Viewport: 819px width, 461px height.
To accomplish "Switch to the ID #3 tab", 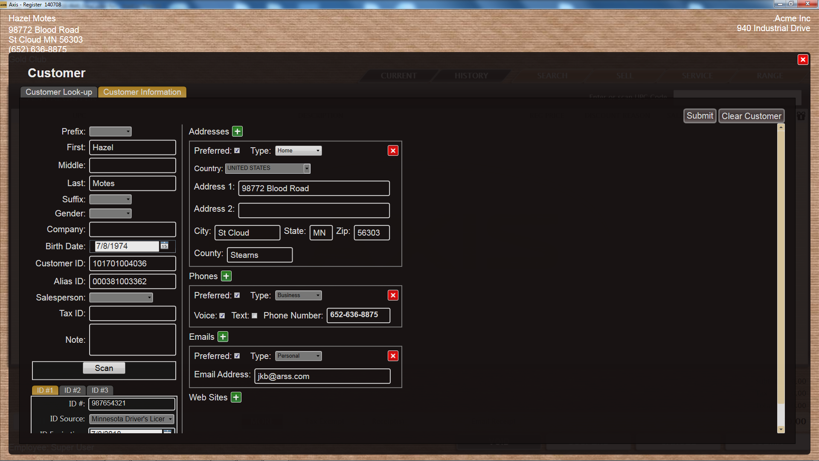I will pos(100,391).
